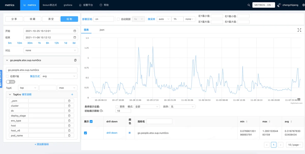Click the 分享 button
Image resolution: width=305 pixels, height=154 pixels.
[x=14, y=19]
